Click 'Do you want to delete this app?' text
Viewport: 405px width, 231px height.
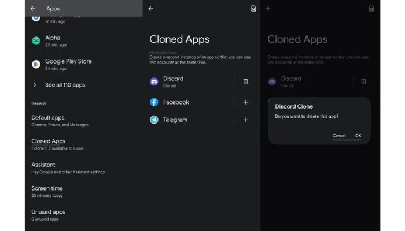tap(307, 117)
